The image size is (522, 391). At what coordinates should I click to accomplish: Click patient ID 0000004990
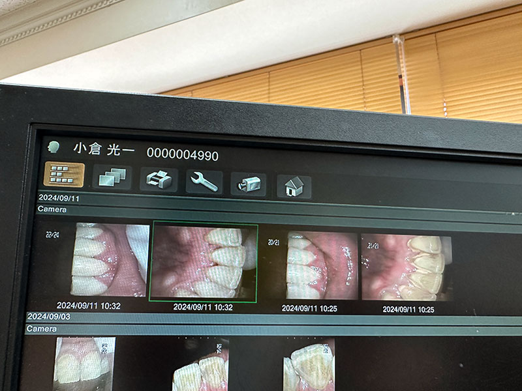pyautogui.click(x=183, y=155)
